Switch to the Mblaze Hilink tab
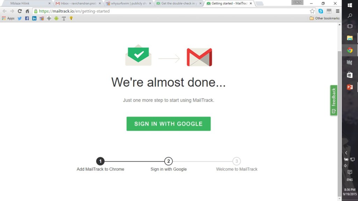 (x=27, y=3)
